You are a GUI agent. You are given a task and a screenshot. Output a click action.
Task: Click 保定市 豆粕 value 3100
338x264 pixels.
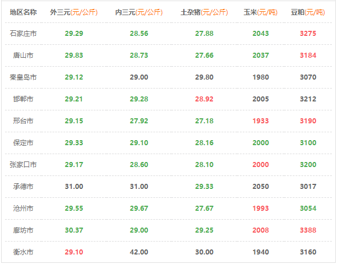[308, 143]
